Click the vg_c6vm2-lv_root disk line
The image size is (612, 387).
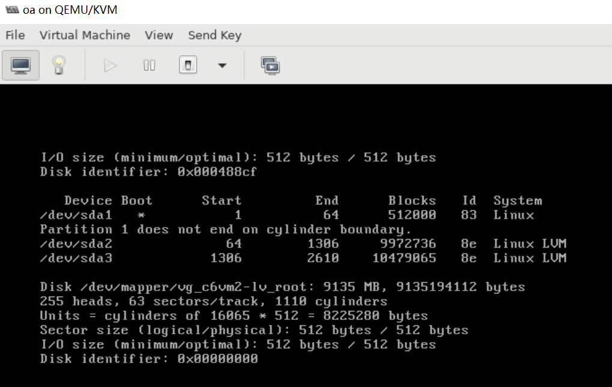282,287
